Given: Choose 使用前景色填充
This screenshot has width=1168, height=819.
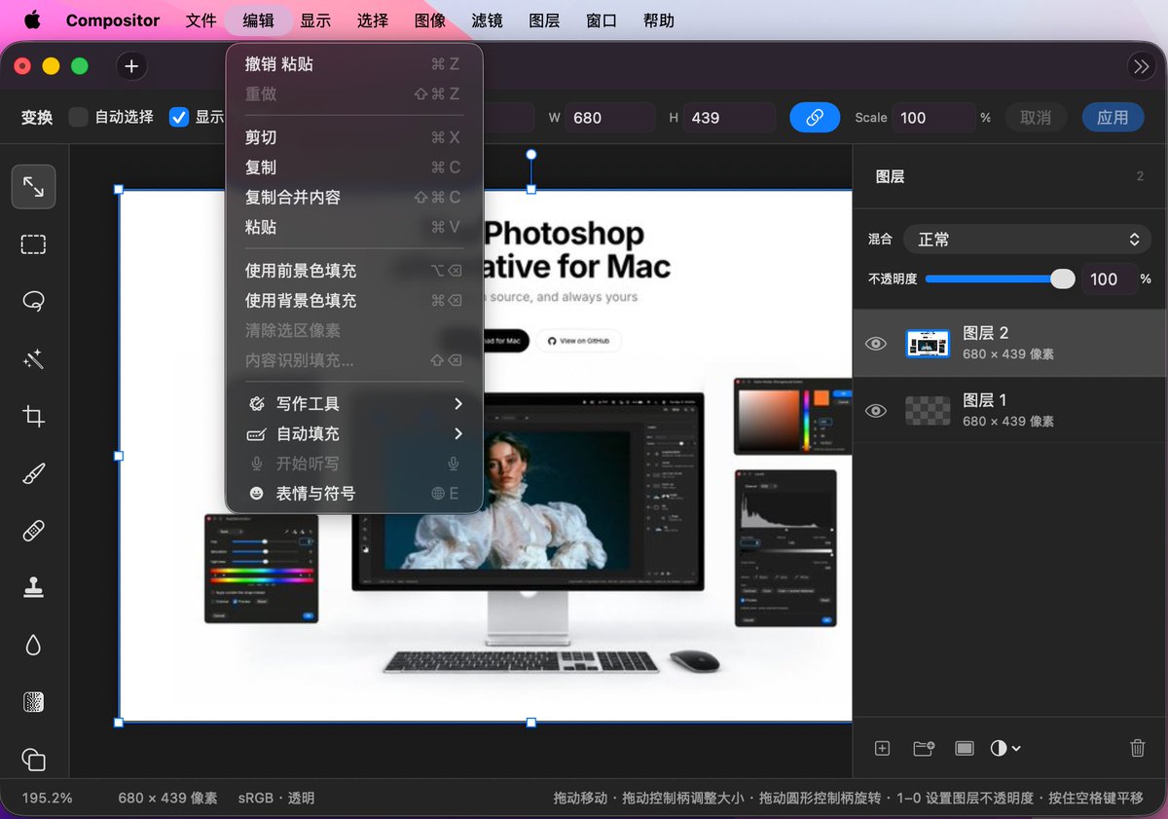Looking at the screenshot, I should 354,271.
